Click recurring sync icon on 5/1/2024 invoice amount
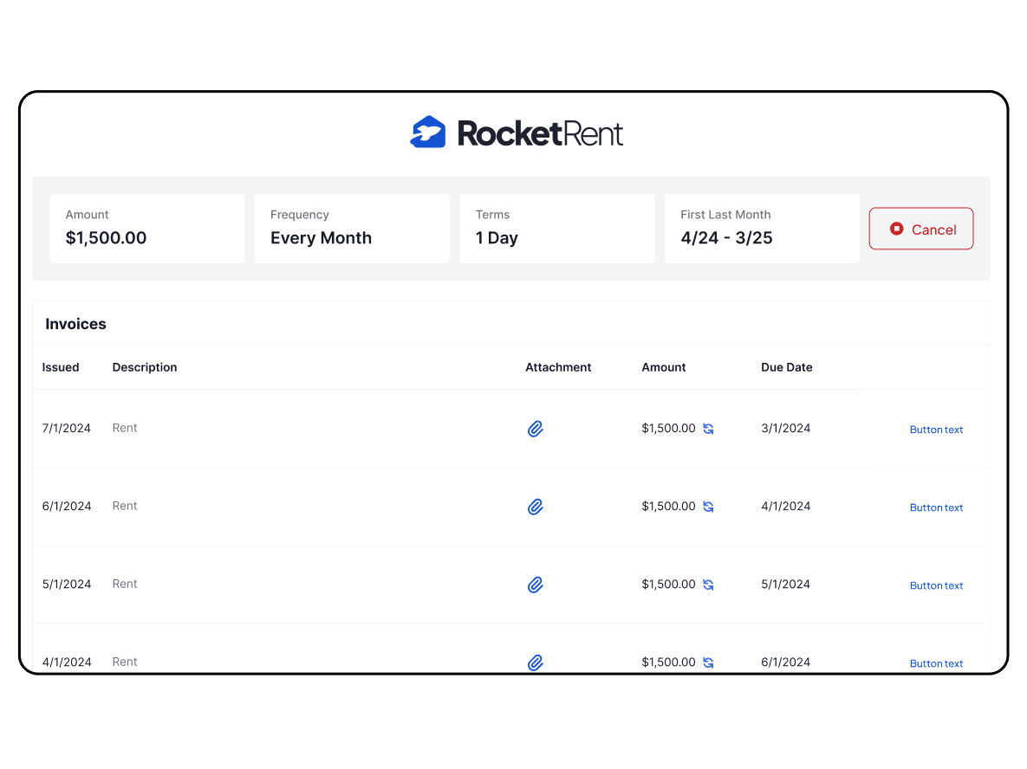 (x=708, y=585)
